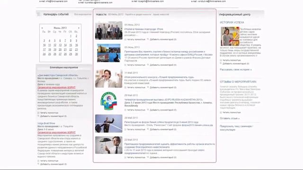Image resolution: width=303 pixels, height=170 pixels.
Task: Click comment icon under 'Италия в Нижнем Новгороде' news
Action: pos(148,39)
